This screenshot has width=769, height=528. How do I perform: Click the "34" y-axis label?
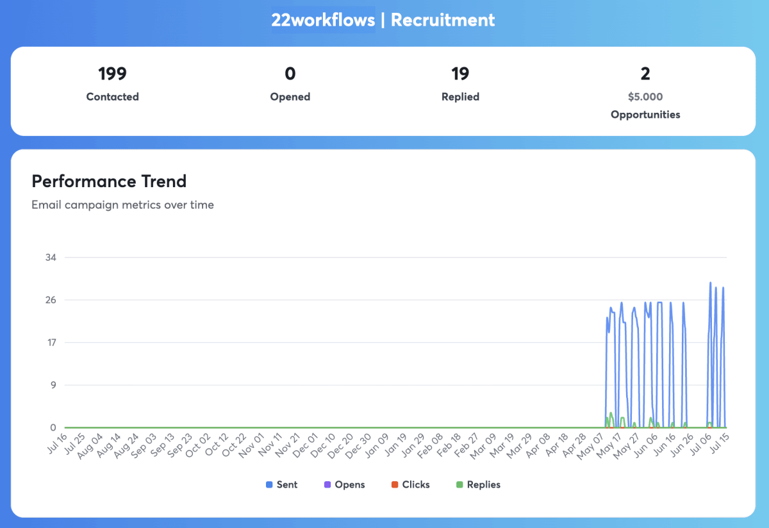51,258
